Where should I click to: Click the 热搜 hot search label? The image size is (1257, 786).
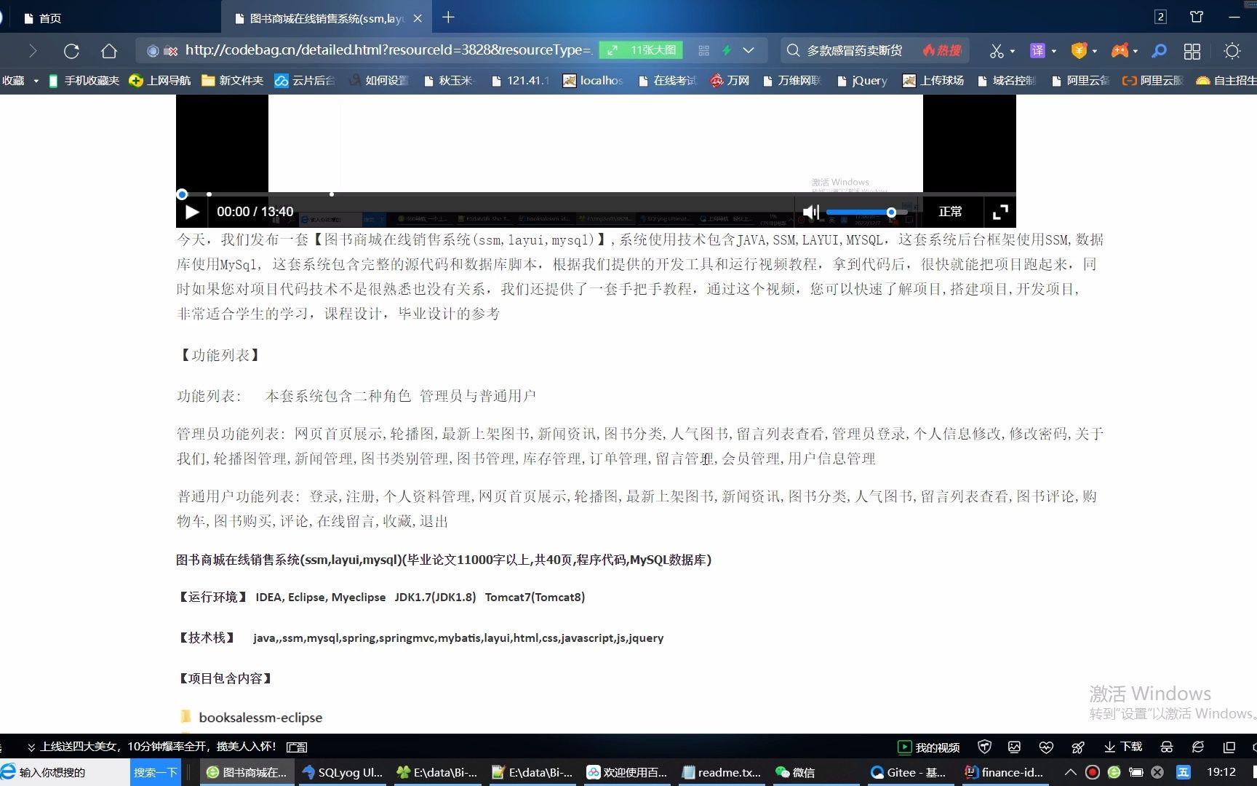click(943, 50)
